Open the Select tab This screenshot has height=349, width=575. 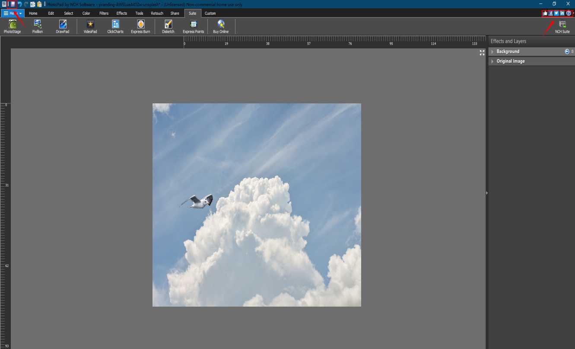tap(69, 13)
